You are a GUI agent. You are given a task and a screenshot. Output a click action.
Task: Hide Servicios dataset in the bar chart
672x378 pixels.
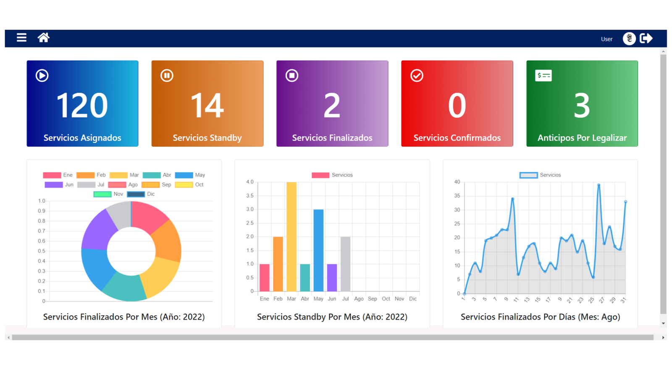coord(332,175)
